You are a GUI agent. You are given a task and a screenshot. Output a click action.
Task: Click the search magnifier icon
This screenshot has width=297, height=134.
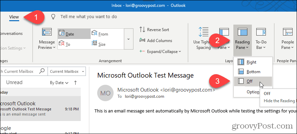pyautogui.click(x=42, y=71)
